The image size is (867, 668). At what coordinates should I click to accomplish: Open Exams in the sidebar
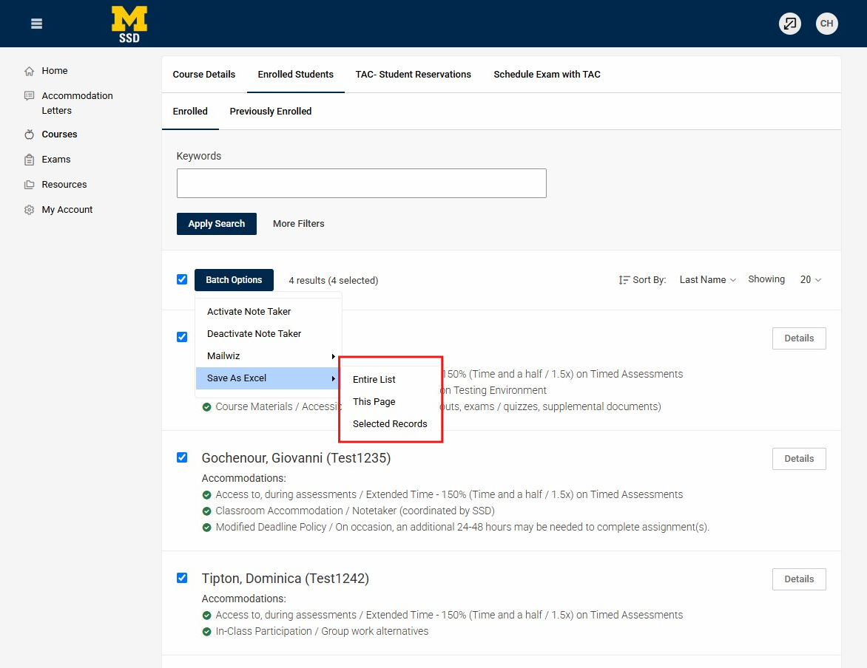click(55, 160)
